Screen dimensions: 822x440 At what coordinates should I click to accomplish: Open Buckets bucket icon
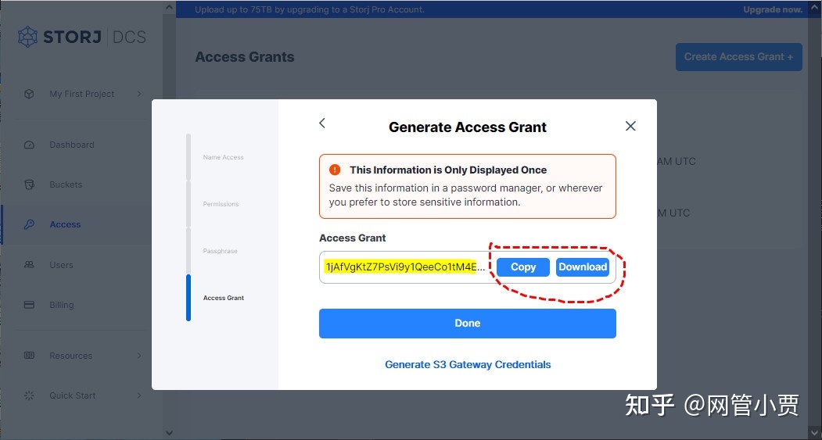[30, 184]
